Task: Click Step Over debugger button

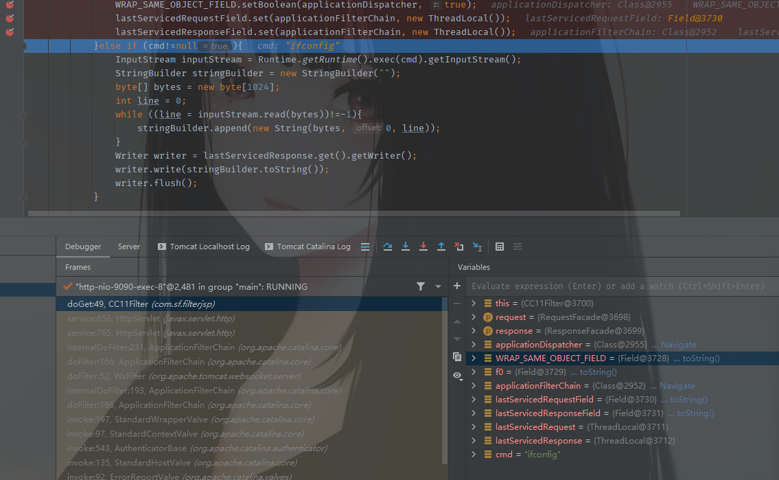Action: (388, 247)
